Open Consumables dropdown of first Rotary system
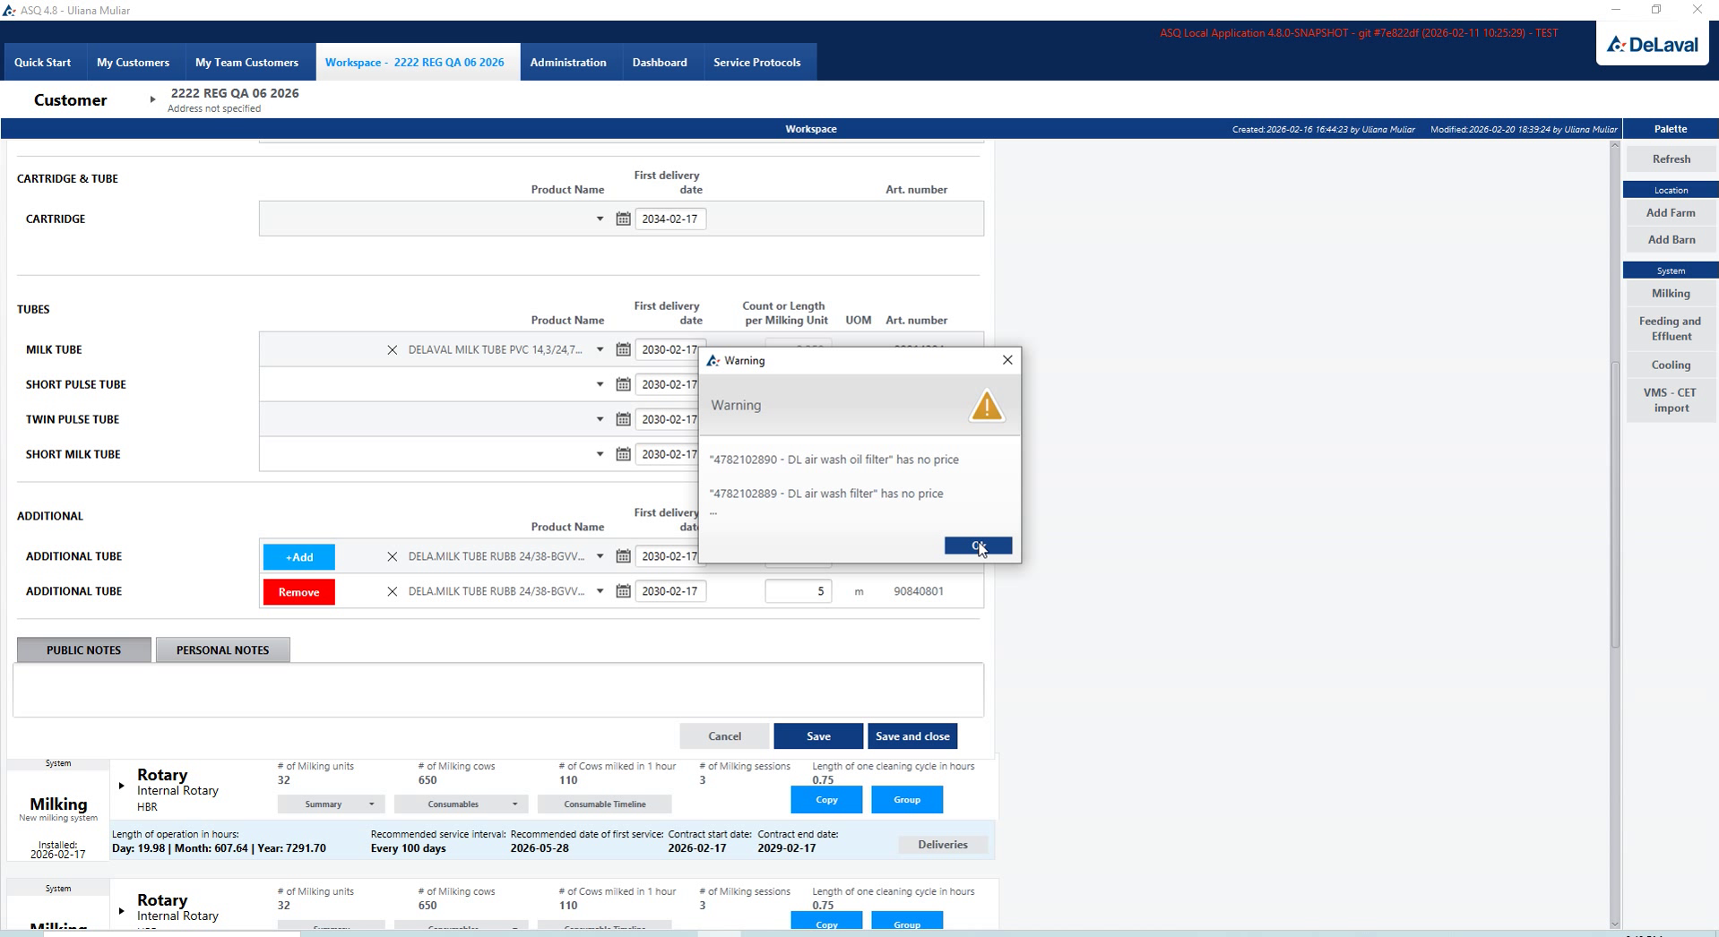This screenshot has width=1719, height=937. tap(461, 804)
